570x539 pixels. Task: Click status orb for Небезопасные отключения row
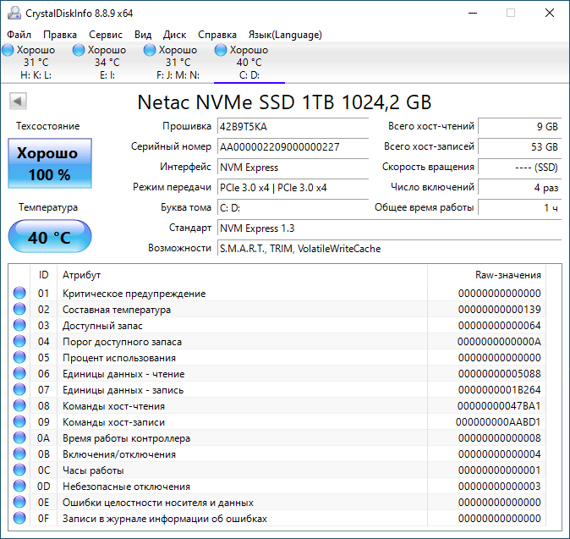point(19,486)
